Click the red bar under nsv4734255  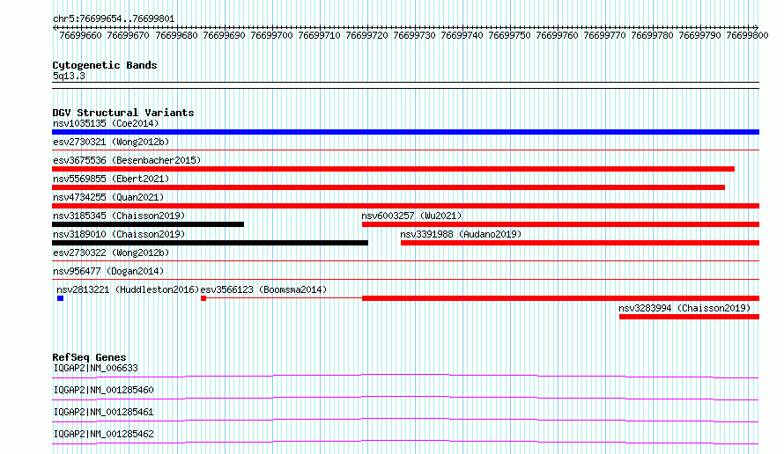click(x=405, y=206)
